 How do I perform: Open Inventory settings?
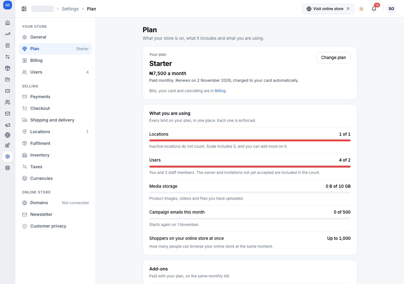(x=56, y=155)
